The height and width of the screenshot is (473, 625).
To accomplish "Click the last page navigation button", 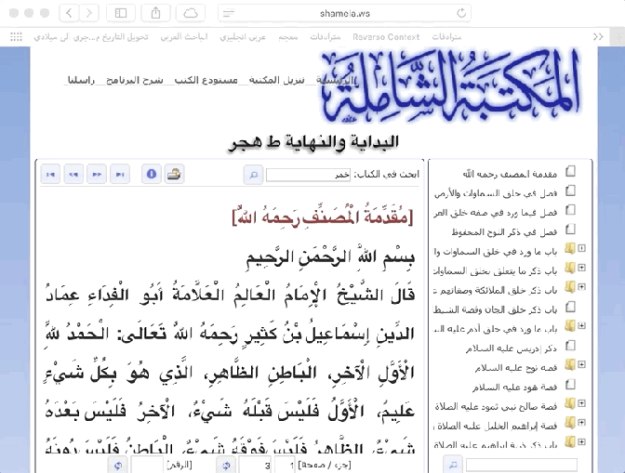I will tap(119, 174).
